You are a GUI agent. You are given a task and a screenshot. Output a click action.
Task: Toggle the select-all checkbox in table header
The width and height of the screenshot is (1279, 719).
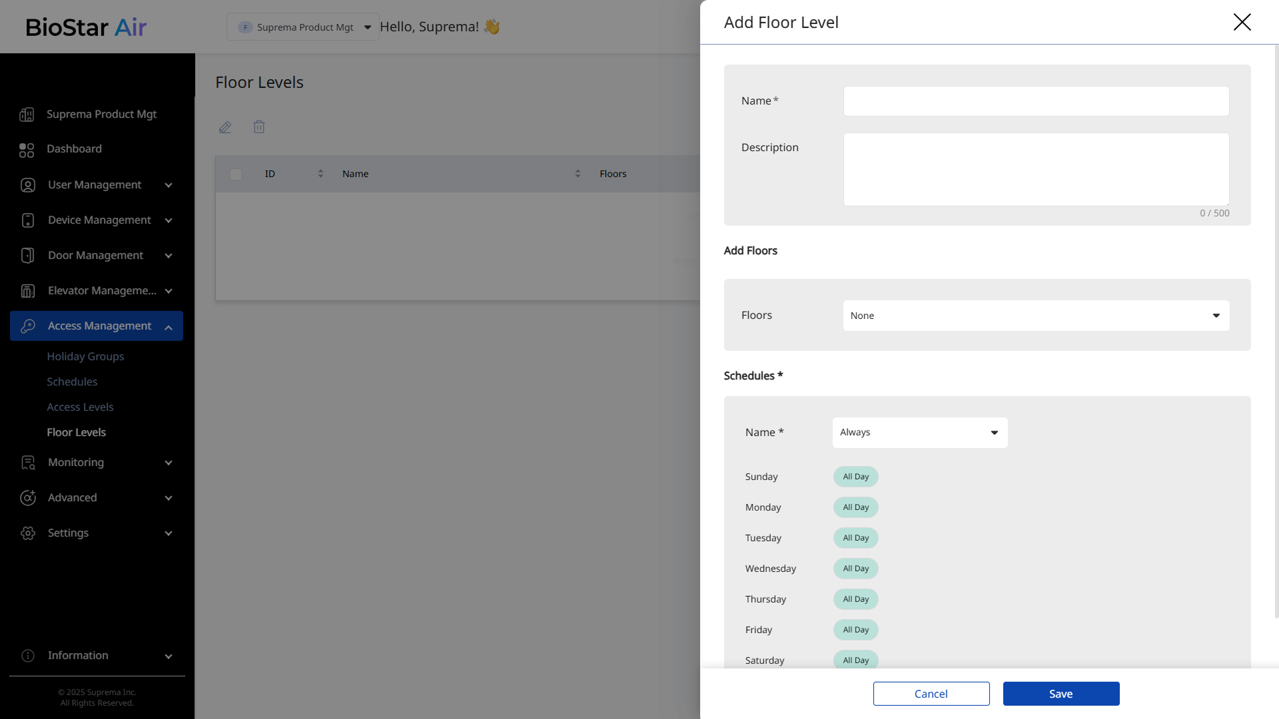(x=236, y=174)
